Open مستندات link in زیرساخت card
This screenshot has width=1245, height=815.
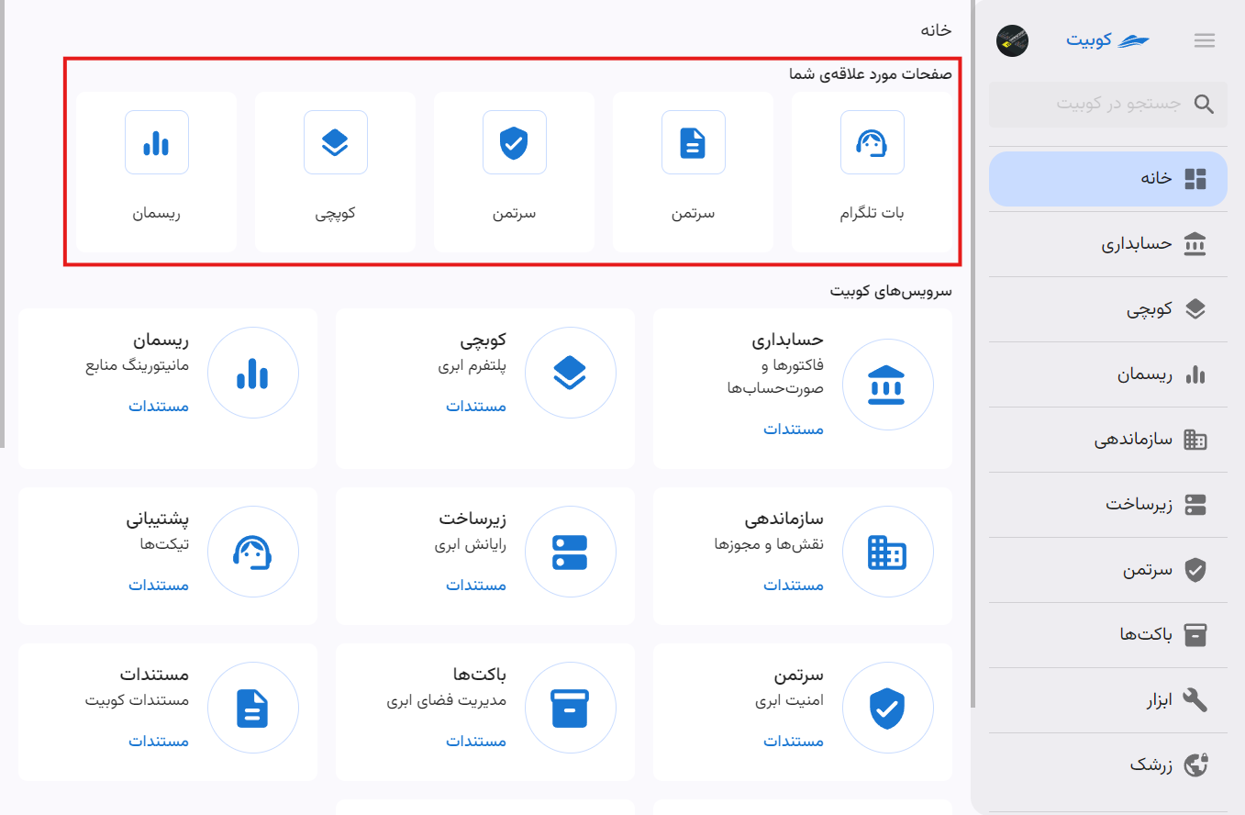click(x=476, y=585)
